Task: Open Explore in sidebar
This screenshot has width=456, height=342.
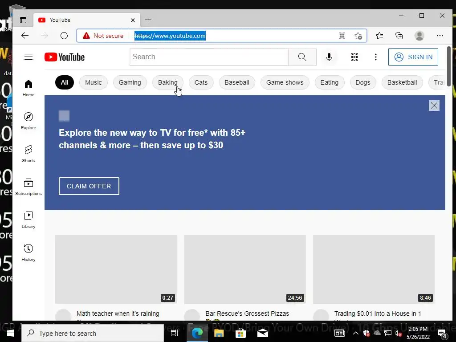Action: coord(28,121)
